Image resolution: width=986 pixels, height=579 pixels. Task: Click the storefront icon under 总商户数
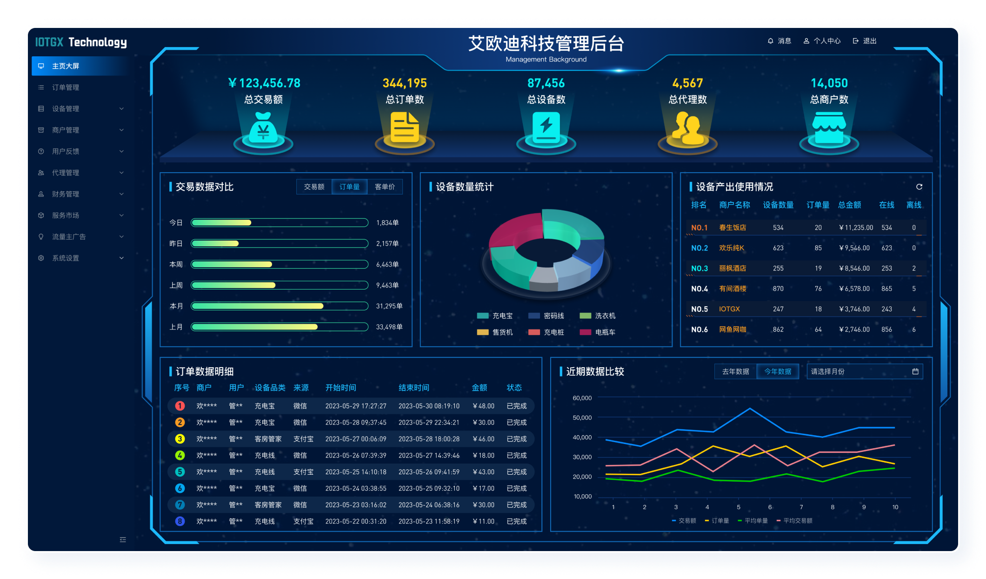[x=829, y=128]
